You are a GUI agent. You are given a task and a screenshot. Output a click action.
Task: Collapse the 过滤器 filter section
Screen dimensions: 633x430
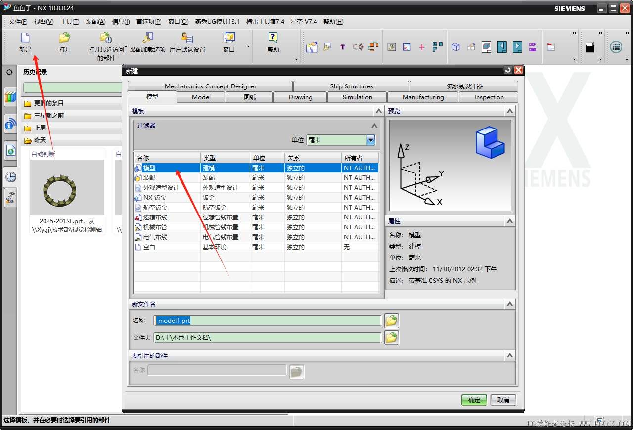[374, 126]
